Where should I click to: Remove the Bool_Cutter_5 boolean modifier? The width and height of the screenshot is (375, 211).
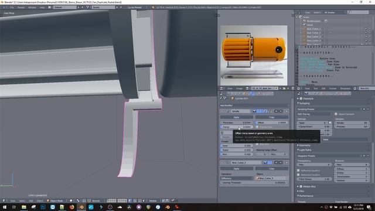[x=287, y=163]
